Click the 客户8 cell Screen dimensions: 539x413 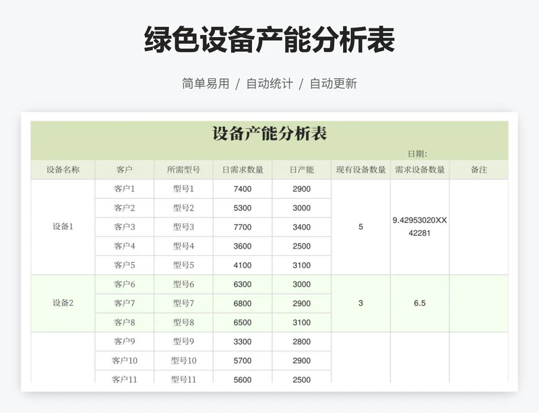coord(125,323)
